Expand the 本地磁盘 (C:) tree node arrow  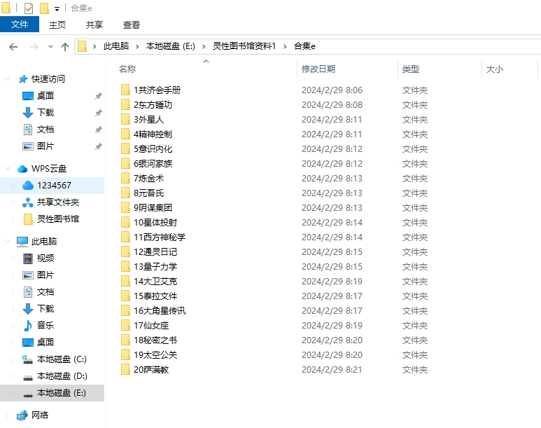pyautogui.click(x=13, y=359)
